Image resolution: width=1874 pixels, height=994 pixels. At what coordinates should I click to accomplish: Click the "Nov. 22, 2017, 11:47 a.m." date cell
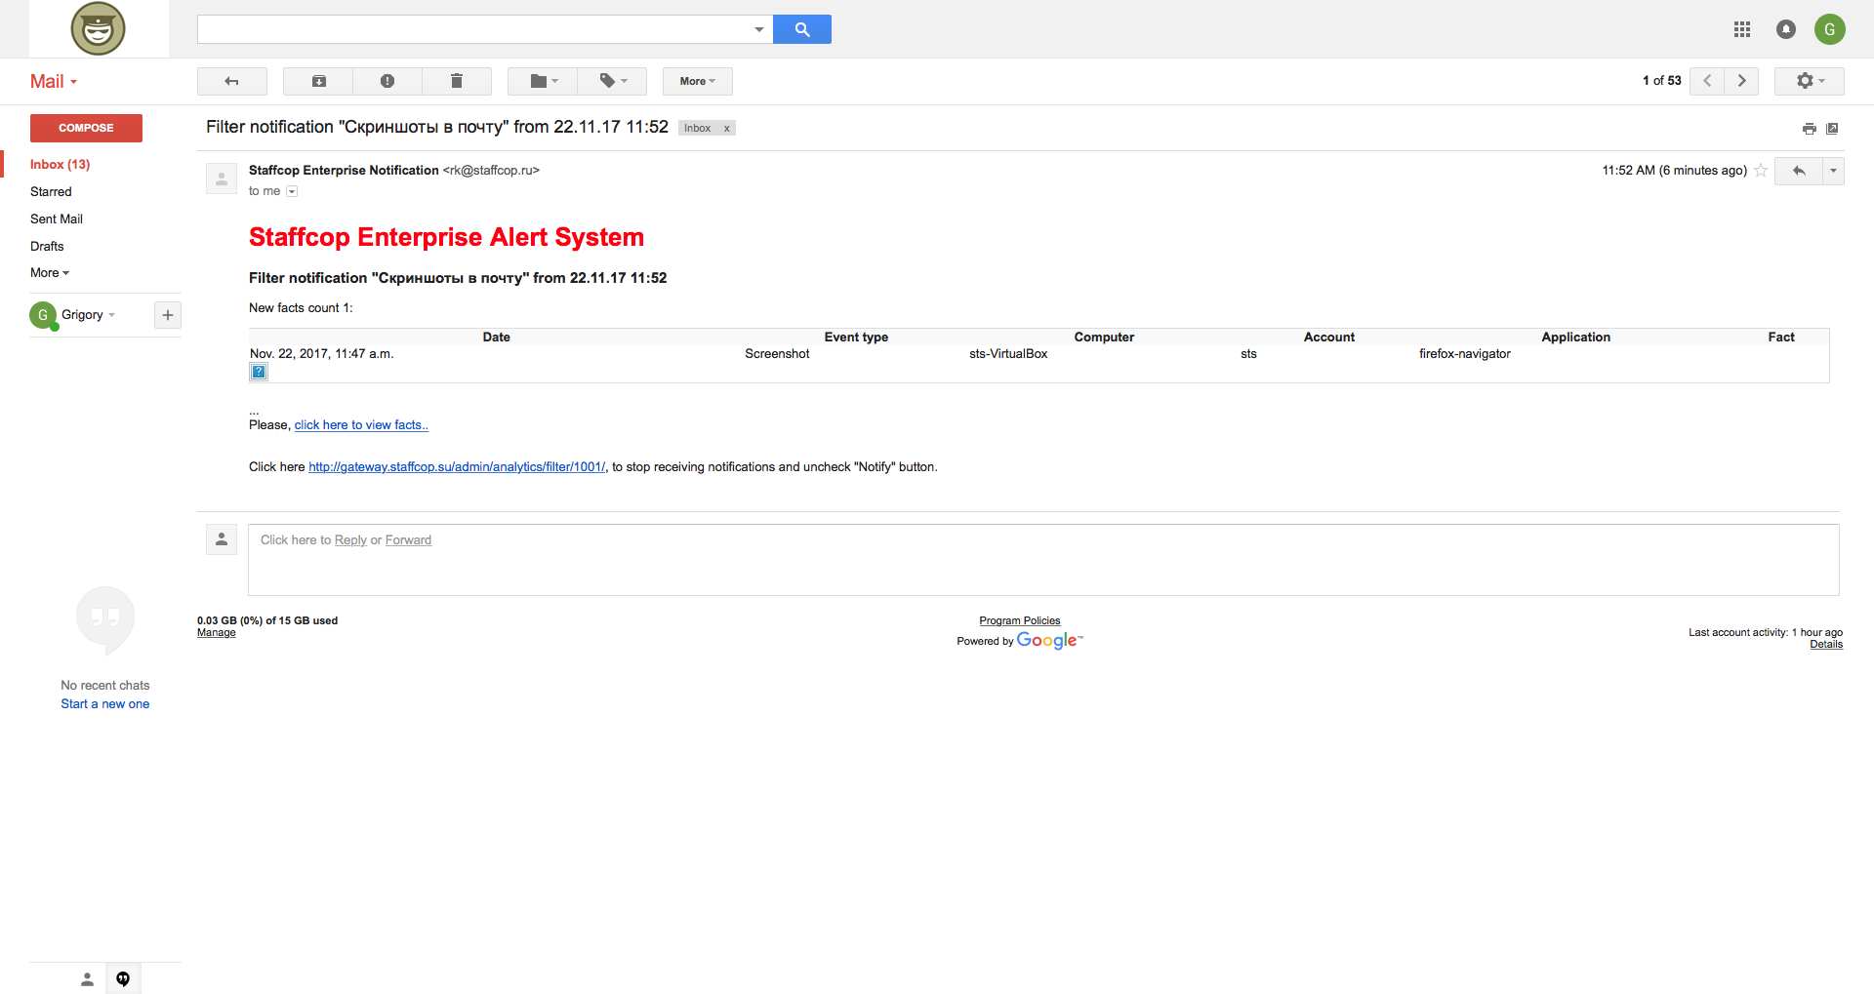(x=322, y=354)
